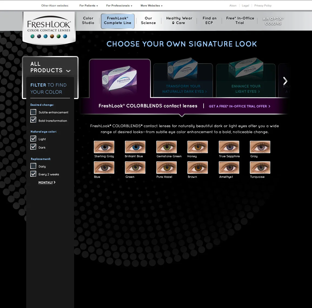Open the For Professionals dropdown
This screenshot has height=308, width=312.
point(119,6)
